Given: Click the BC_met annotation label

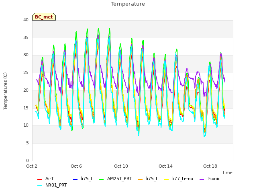Looking at the screenshot, I should click(44, 17).
